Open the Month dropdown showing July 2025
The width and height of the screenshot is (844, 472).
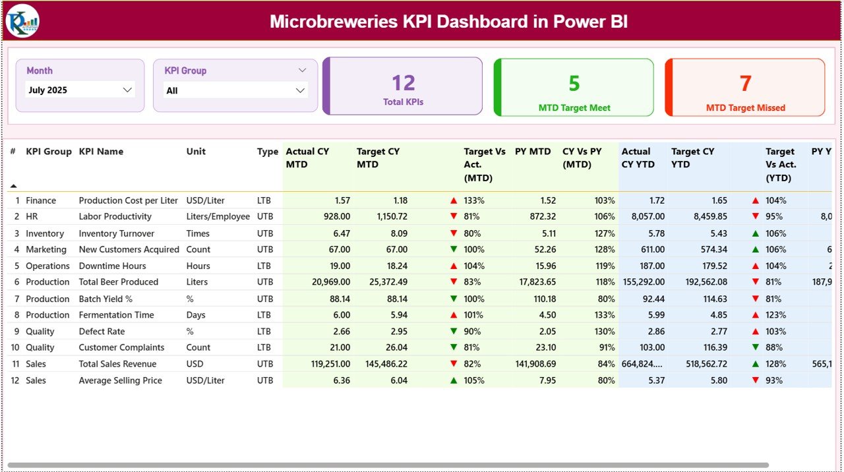[x=80, y=90]
